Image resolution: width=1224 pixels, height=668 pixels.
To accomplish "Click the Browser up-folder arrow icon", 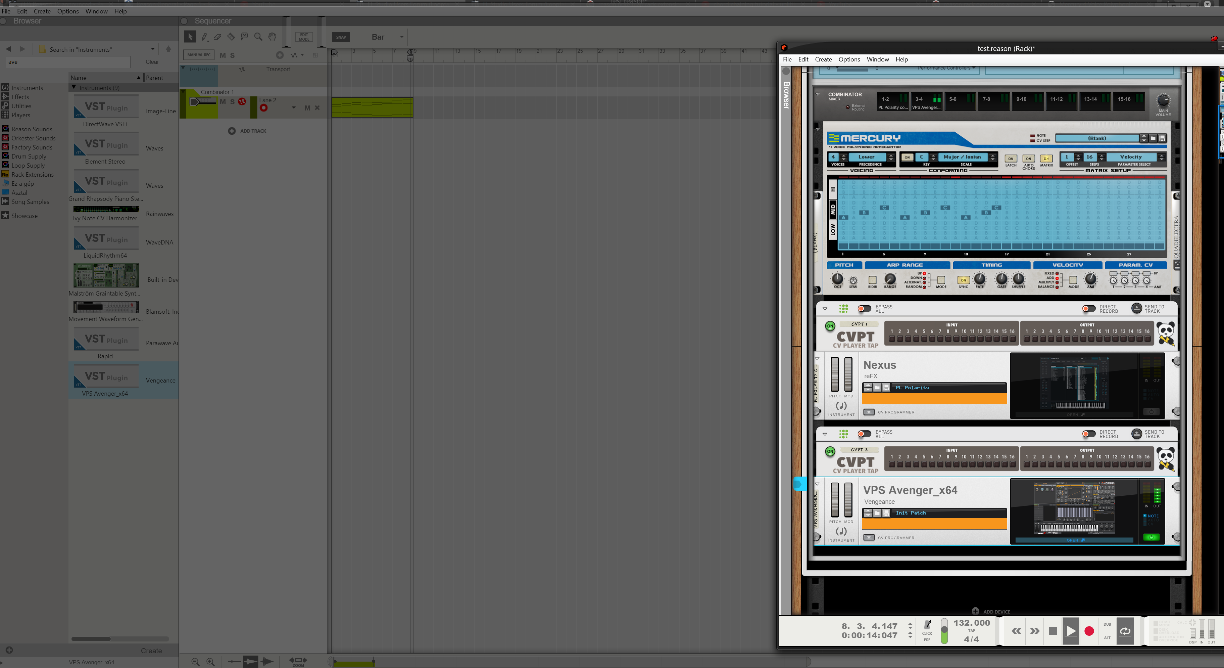I will [x=168, y=49].
